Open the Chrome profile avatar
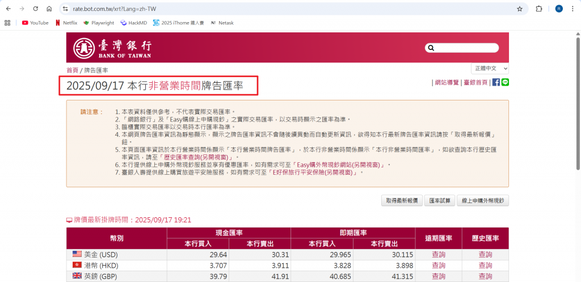 (559, 9)
